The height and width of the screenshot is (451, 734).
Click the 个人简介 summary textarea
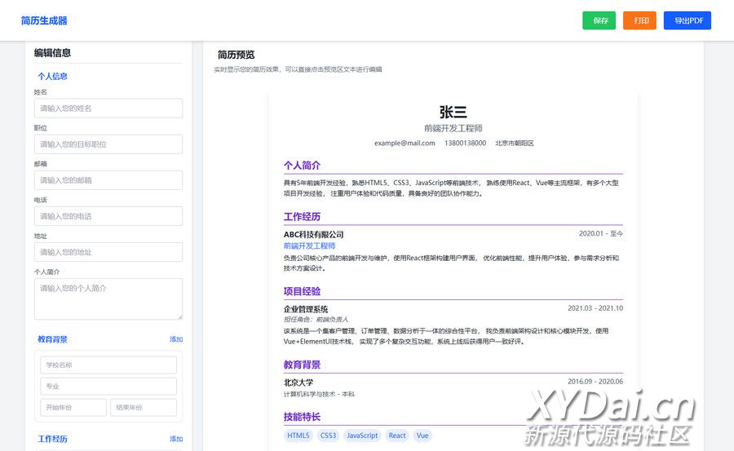coord(108,298)
